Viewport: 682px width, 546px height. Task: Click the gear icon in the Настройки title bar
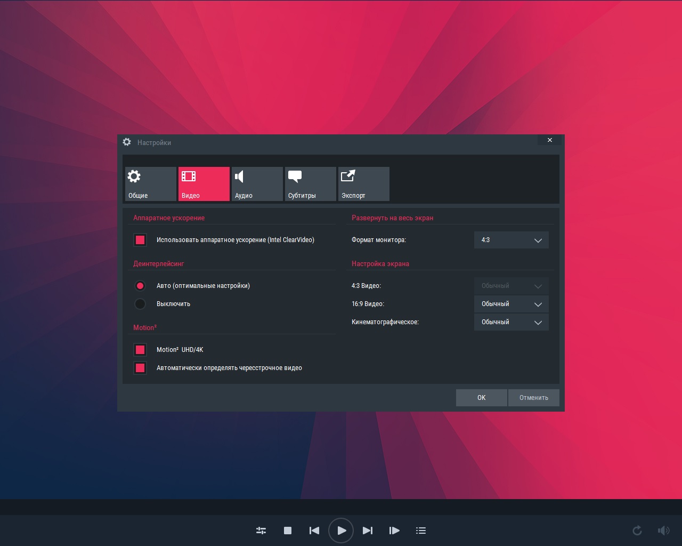click(127, 142)
